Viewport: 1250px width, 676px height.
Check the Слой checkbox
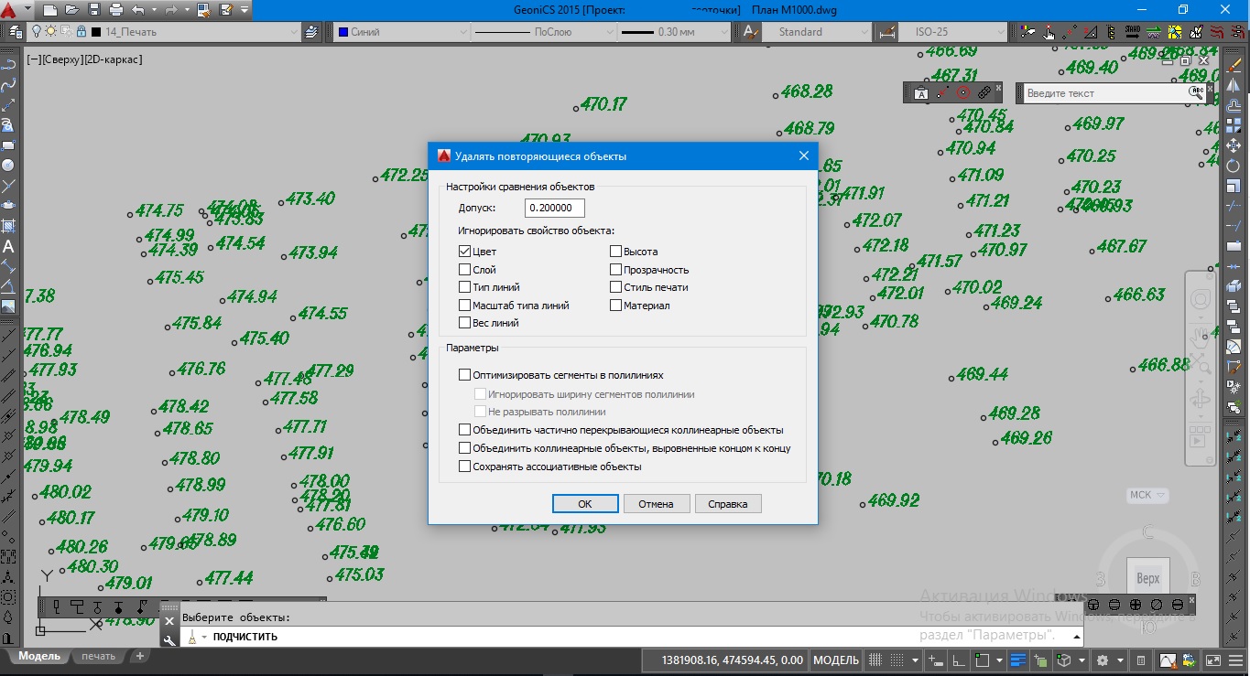tap(464, 270)
